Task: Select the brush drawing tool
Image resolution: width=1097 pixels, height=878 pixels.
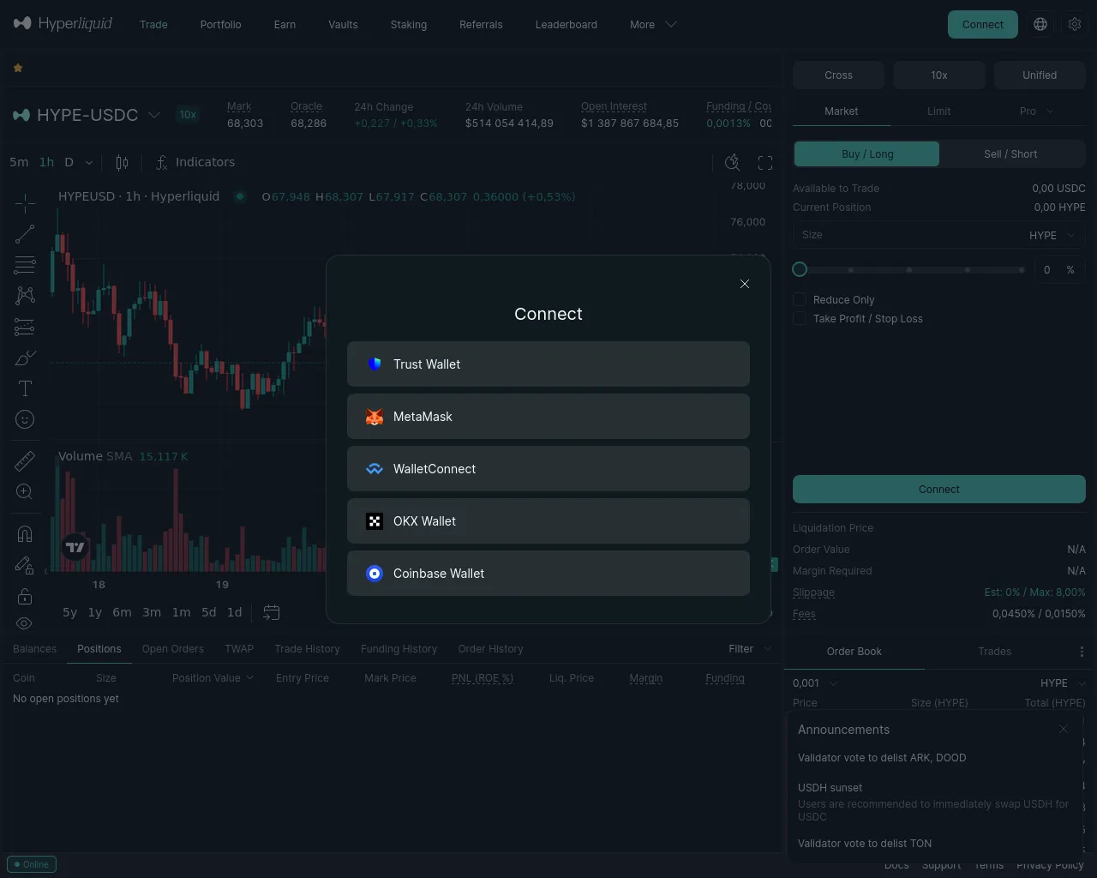Action: pos(25,358)
